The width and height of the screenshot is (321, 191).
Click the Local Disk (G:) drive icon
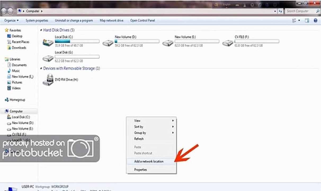[x=48, y=58]
